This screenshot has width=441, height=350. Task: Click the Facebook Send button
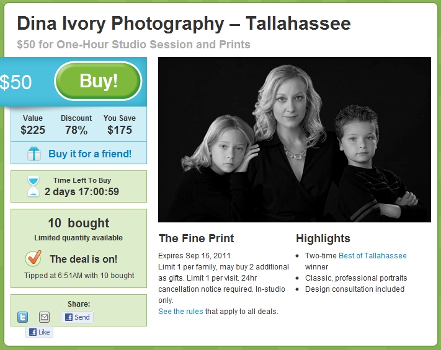coord(77,317)
